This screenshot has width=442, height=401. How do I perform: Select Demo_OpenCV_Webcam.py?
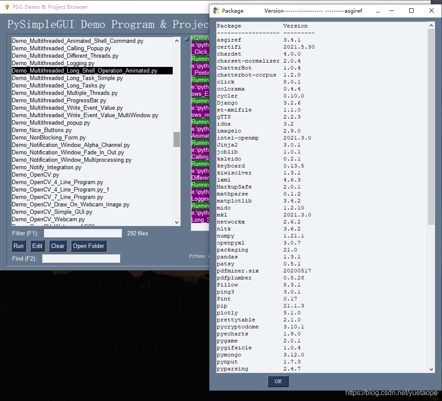click(92, 219)
